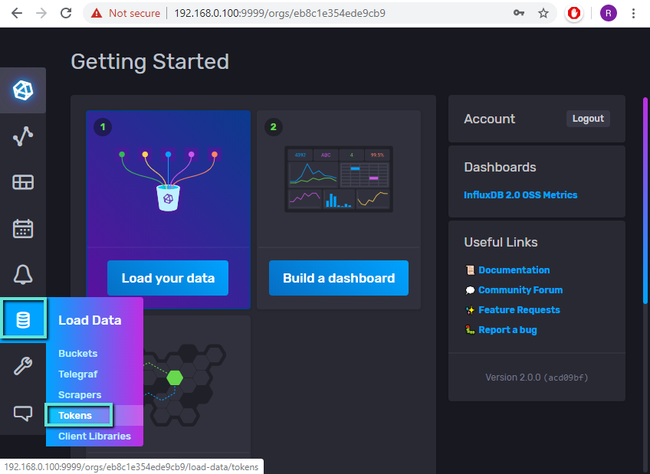The image size is (650, 474).
Task: Open the Feedback chat bubble icon
Action: [23, 413]
